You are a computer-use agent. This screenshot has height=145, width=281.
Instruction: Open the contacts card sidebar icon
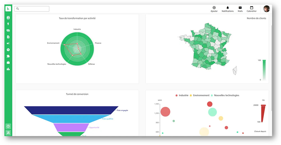(x=8, y=17)
